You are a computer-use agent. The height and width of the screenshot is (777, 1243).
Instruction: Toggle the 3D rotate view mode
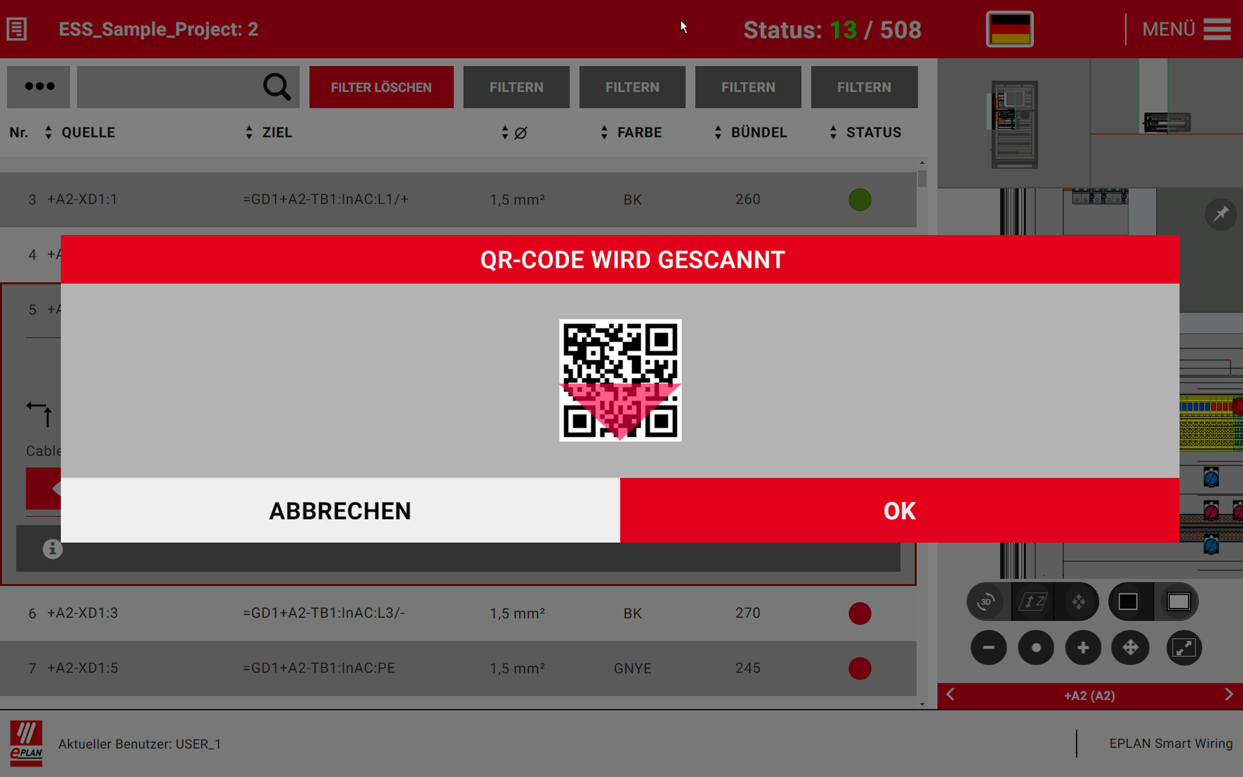(987, 601)
